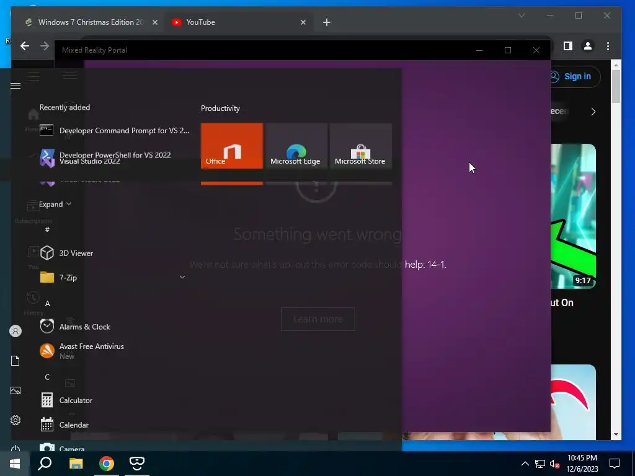
Task: Open the Microsoft Store tile
Action: [x=361, y=146]
